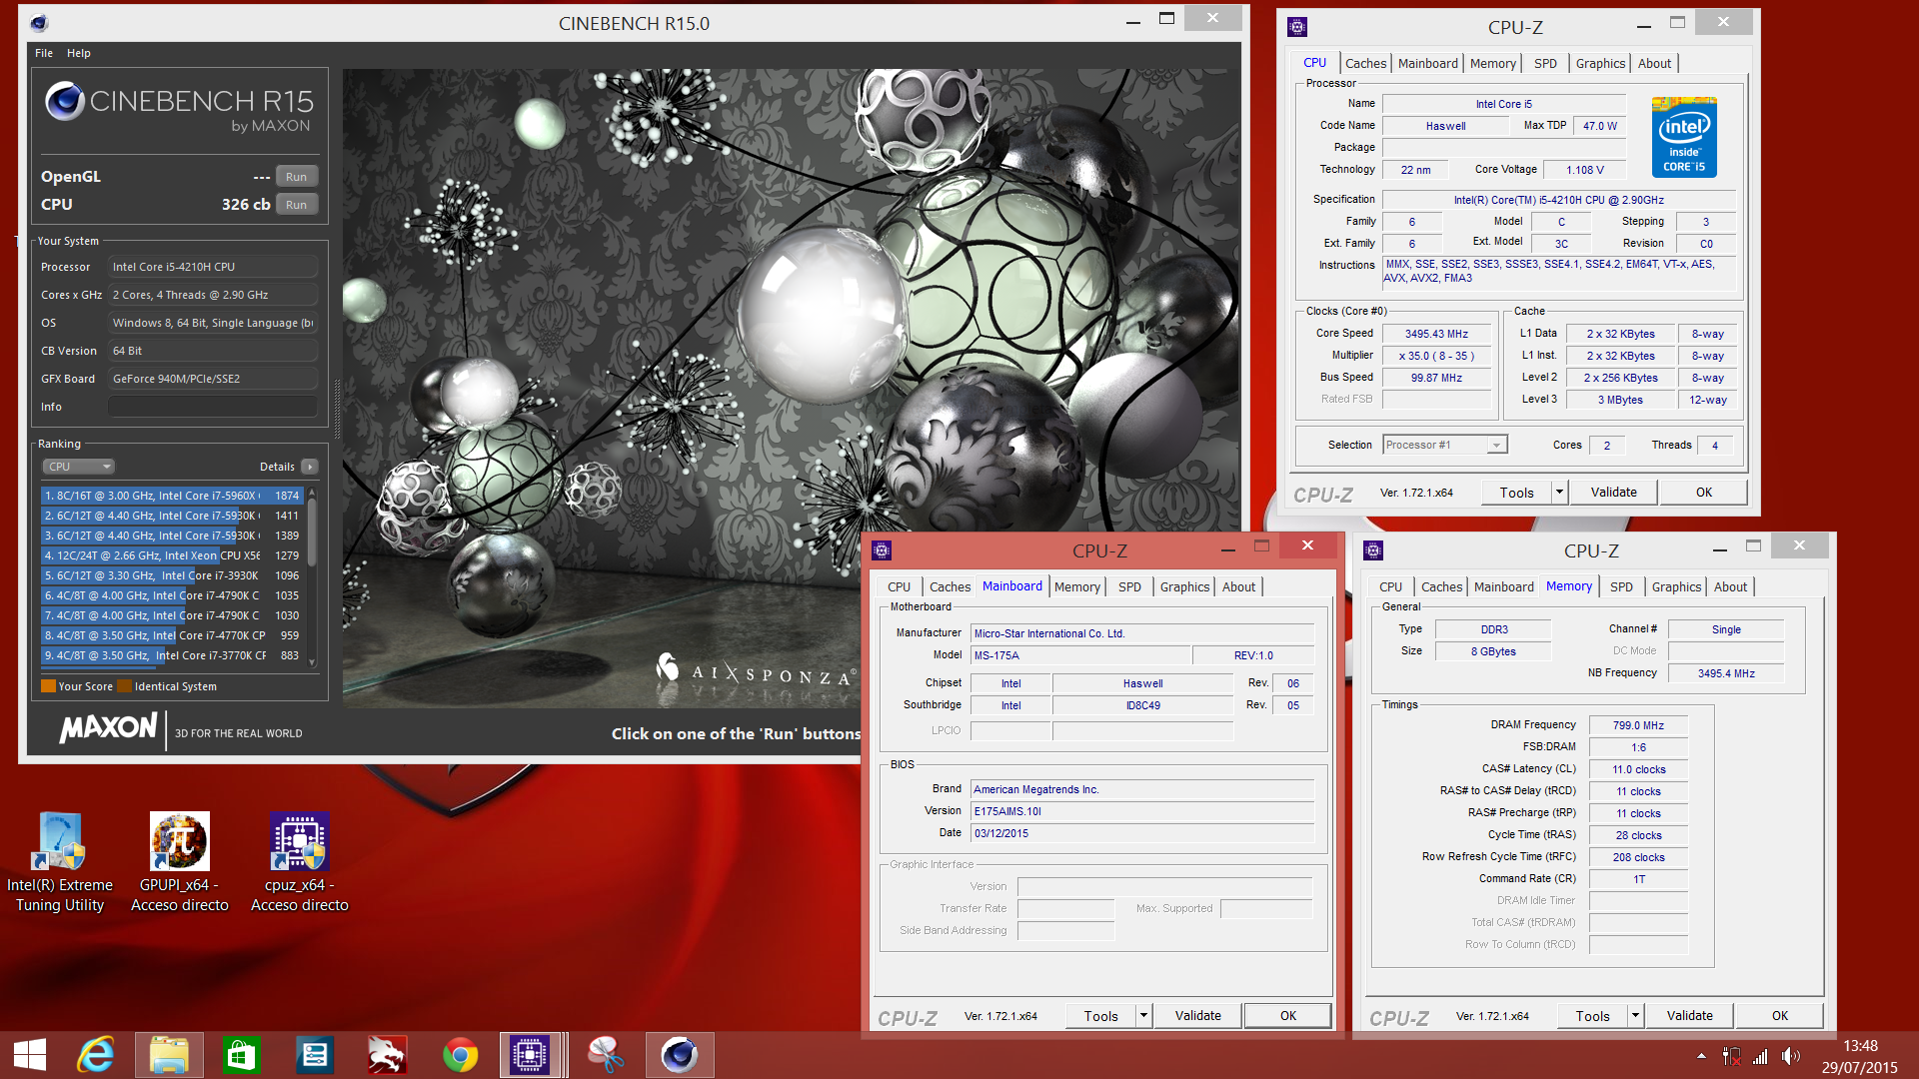Open the Cinebench File menu
The image size is (1919, 1079).
44,53
